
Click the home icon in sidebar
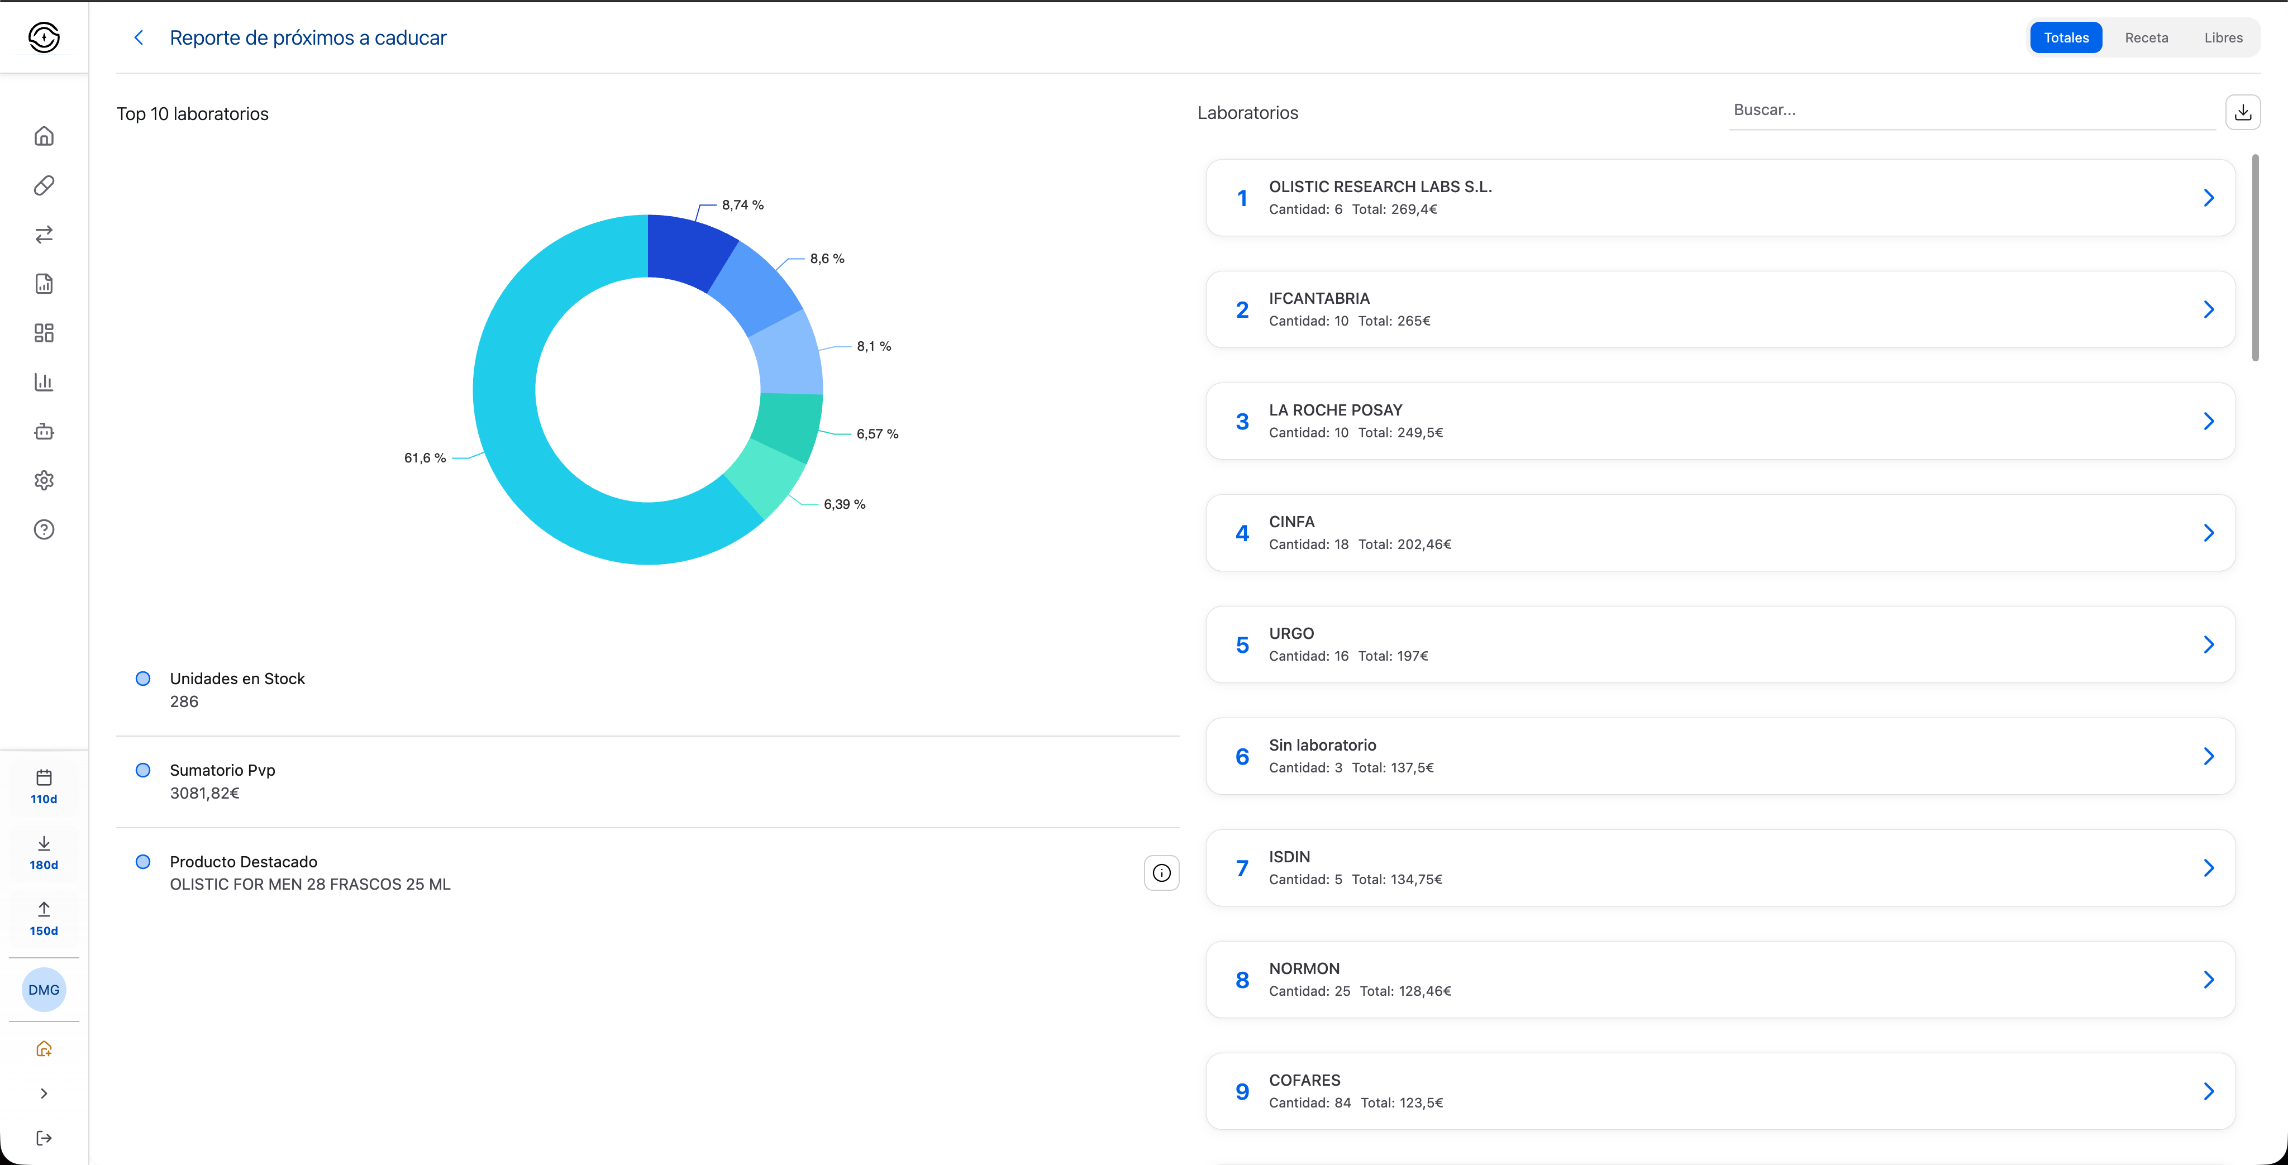(44, 136)
